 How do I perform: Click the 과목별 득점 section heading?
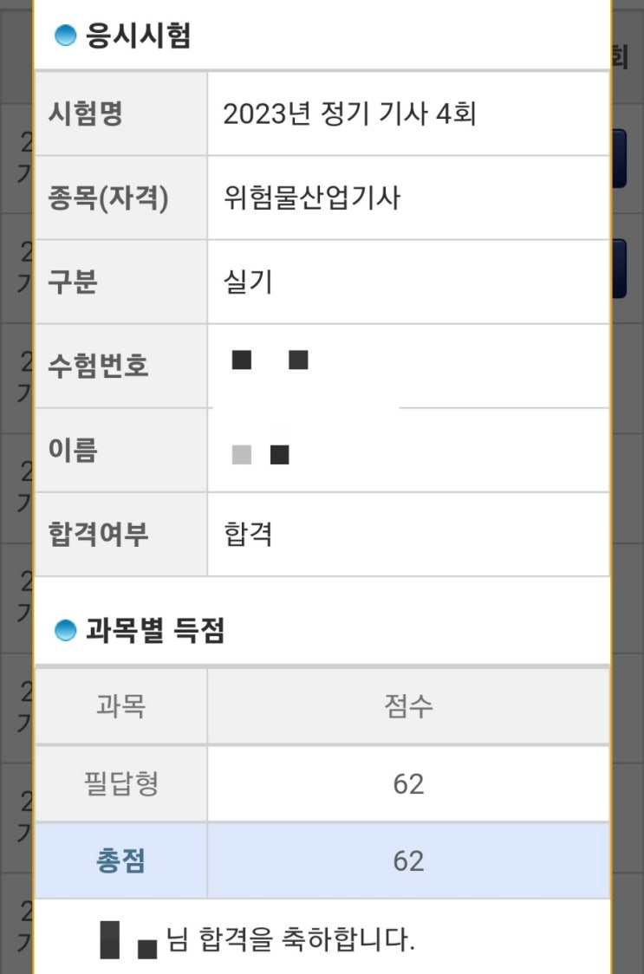tap(155, 631)
